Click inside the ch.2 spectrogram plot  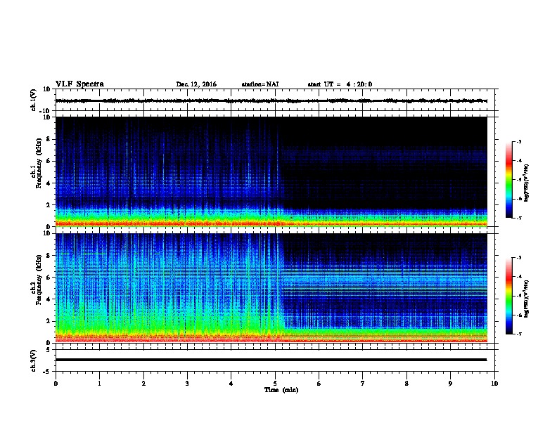[271, 288]
